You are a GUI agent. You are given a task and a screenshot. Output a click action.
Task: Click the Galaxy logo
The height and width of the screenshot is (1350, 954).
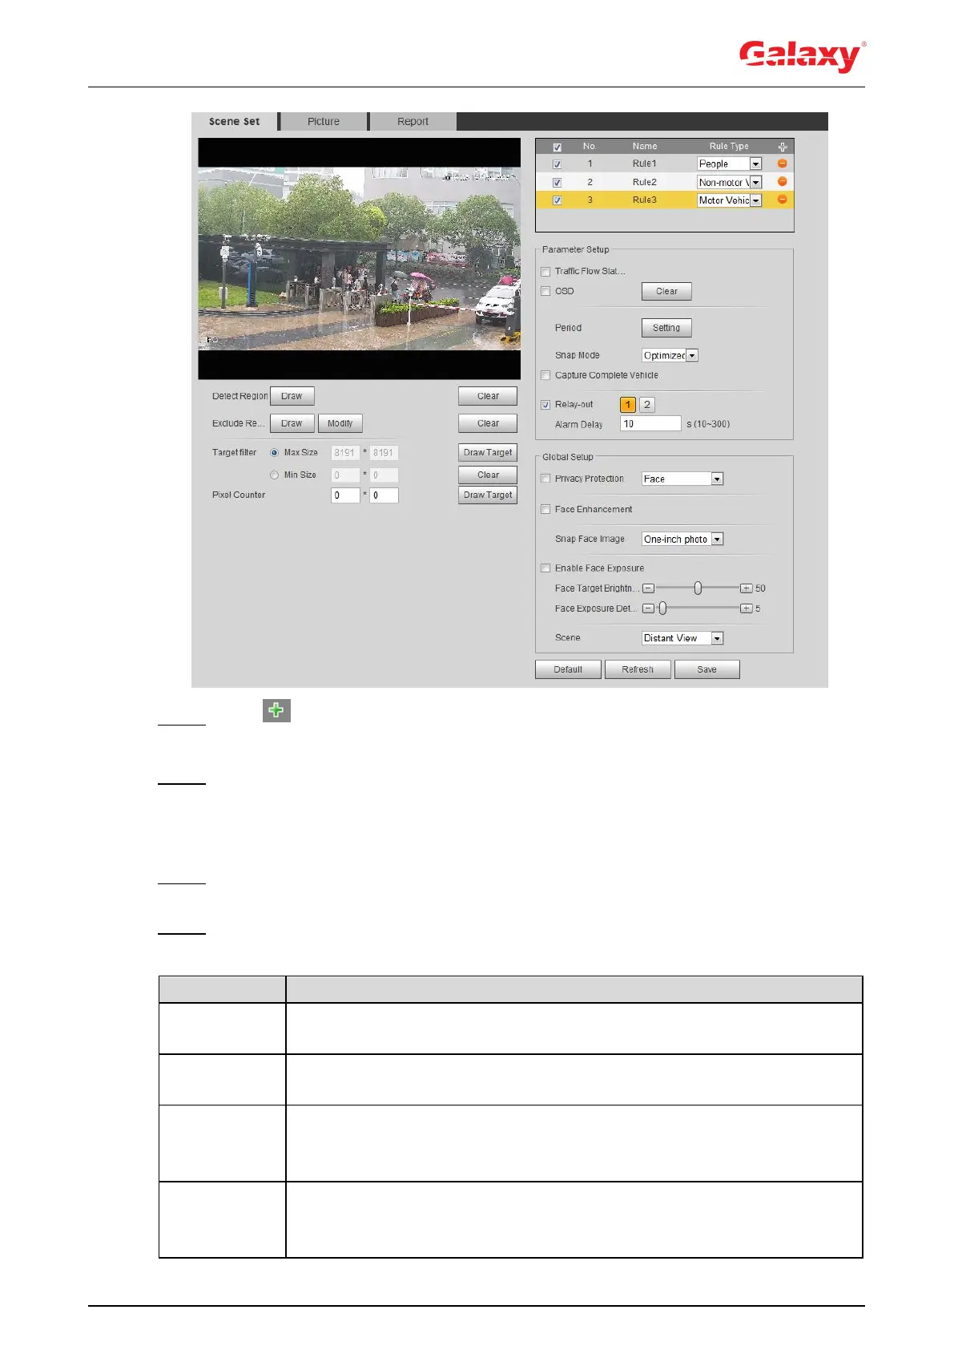pyautogui.click(x=802, y=56)
